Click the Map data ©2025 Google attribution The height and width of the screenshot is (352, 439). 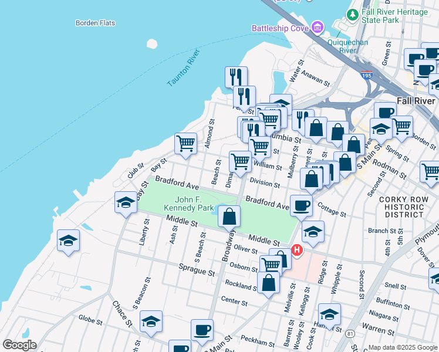[403, 347]
